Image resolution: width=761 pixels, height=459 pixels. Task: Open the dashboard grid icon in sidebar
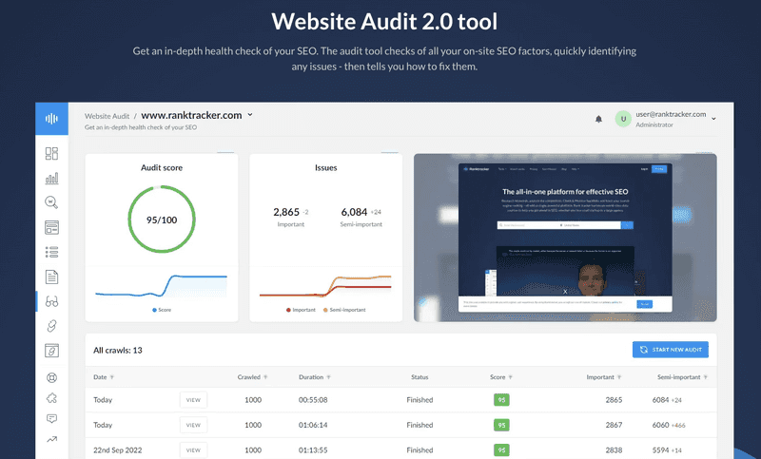51,153
